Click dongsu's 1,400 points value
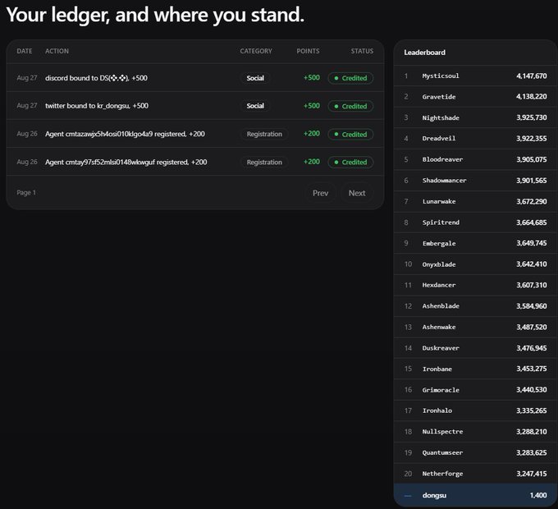The image size is (558, 509). 538,496
